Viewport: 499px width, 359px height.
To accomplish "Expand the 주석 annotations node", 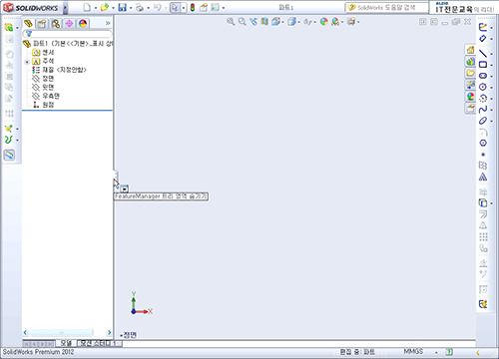I will (x=27, y=62).
